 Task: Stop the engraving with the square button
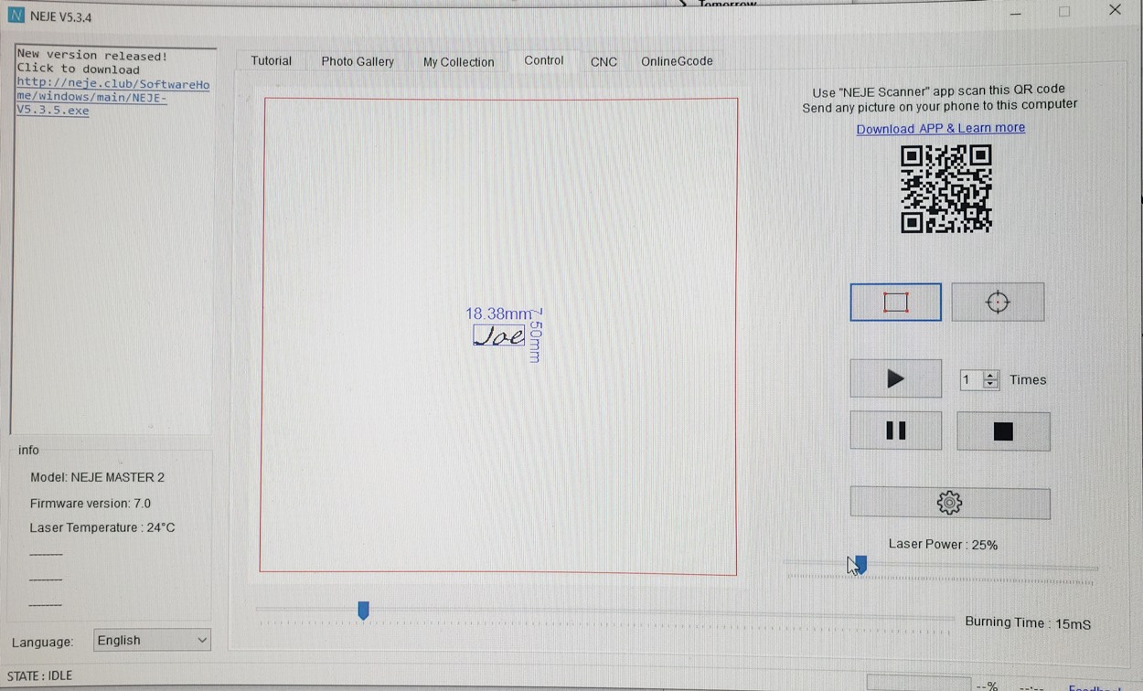(1003, 431)
